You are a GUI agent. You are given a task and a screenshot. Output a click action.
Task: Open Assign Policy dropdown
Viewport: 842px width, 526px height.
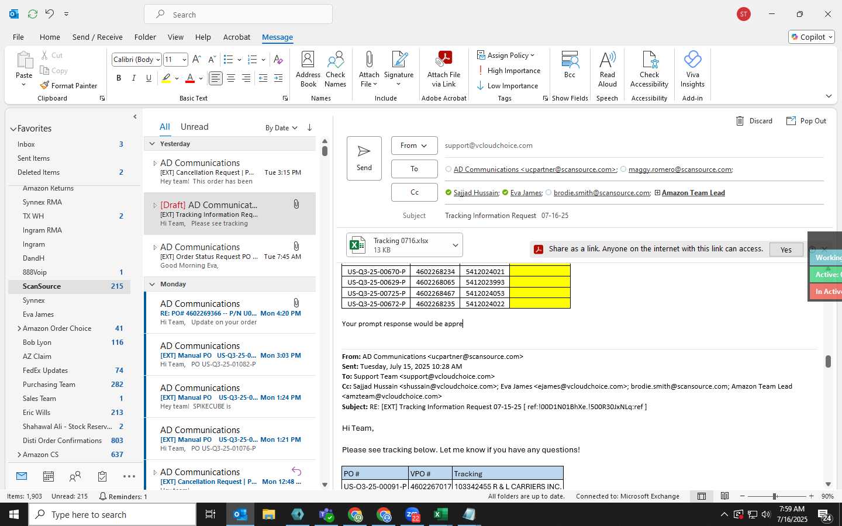(506, 55)
